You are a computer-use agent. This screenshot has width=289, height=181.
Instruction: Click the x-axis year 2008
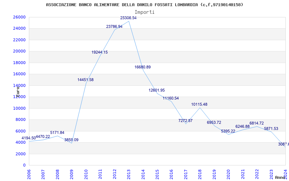pos(57,174)
